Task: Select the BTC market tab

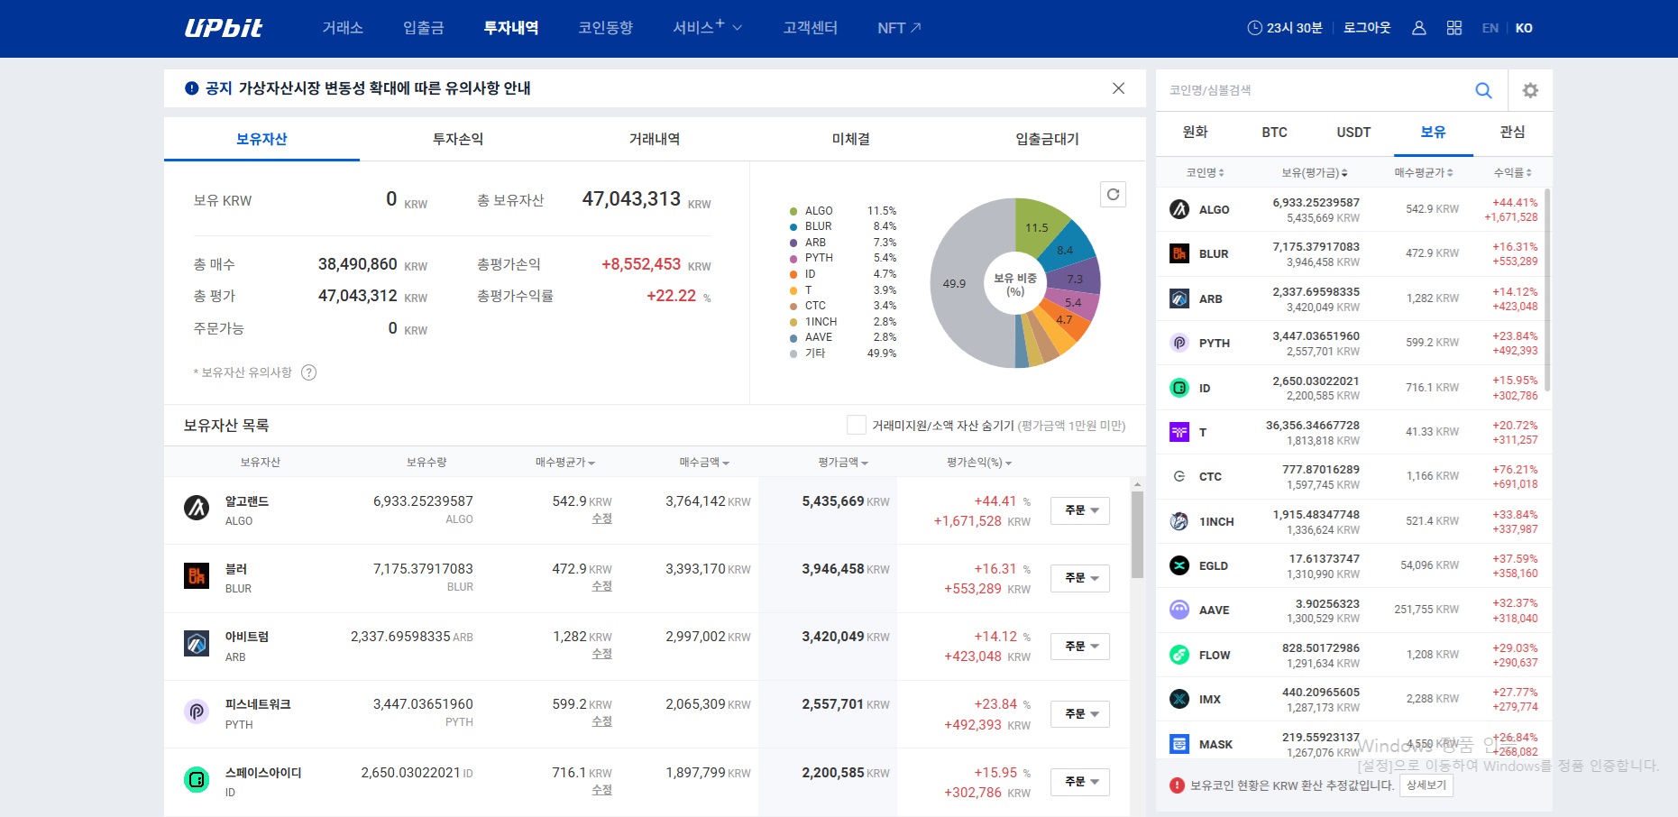Action: tap(1275, 133)
